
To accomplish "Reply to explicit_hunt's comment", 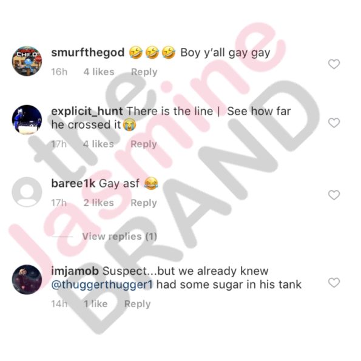I will click(144, 144).
